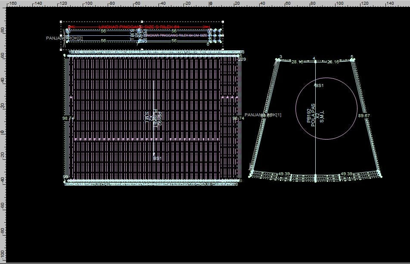Viewport: 410px width, 264px height.
Task: Click the top-right selection handle of waistband box
Action: pyautogui.click(x=223, y=21)
